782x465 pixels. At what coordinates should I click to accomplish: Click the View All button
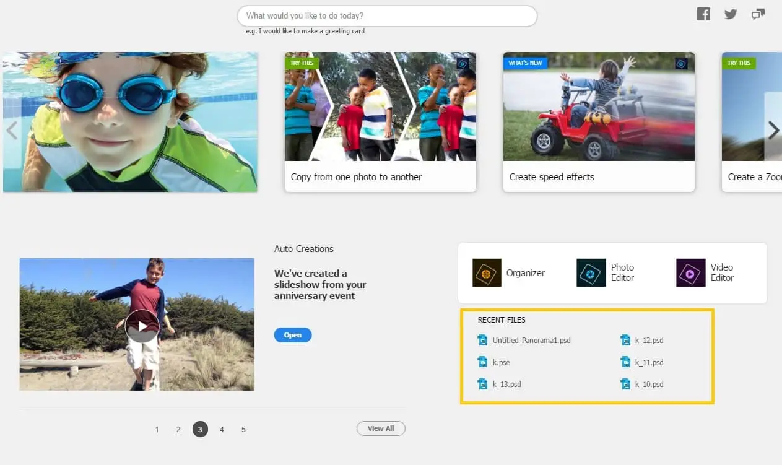(381, 428)
